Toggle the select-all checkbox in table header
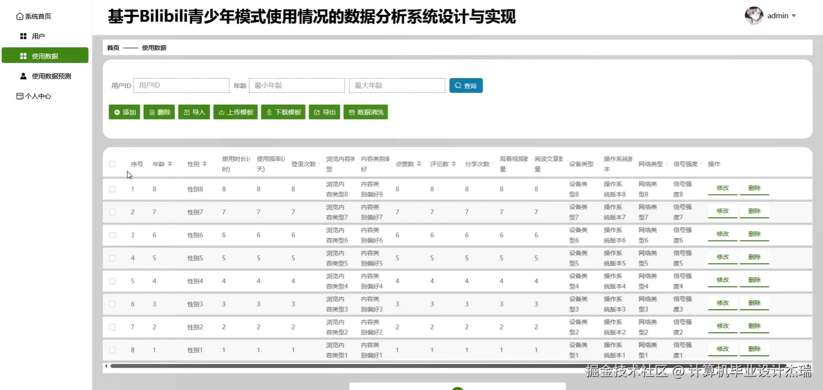The image size is (823, 390). pos(112,164)
